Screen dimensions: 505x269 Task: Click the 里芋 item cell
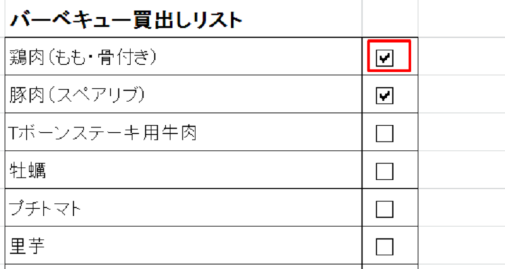pos(184,247)
